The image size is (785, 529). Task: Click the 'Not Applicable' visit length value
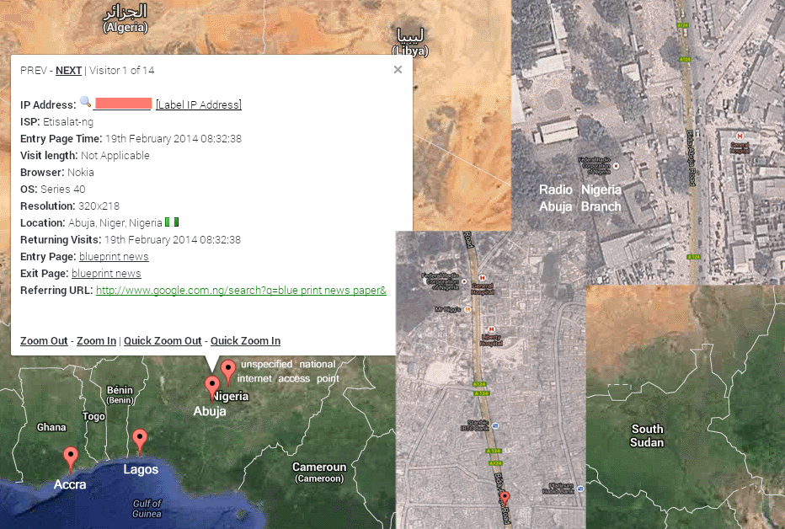click(x=115, y=156)
